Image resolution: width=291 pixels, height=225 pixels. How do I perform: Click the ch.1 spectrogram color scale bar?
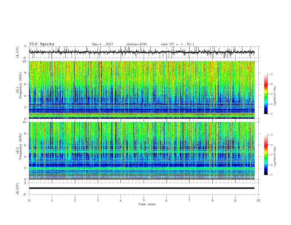pos(266,94)
